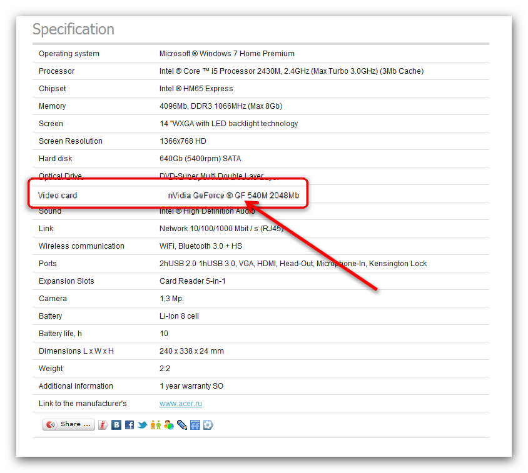The height and width of the screenshot is (473, 528).
Task: Share on VKontakte with the B icon
Action: coord(116,425)
